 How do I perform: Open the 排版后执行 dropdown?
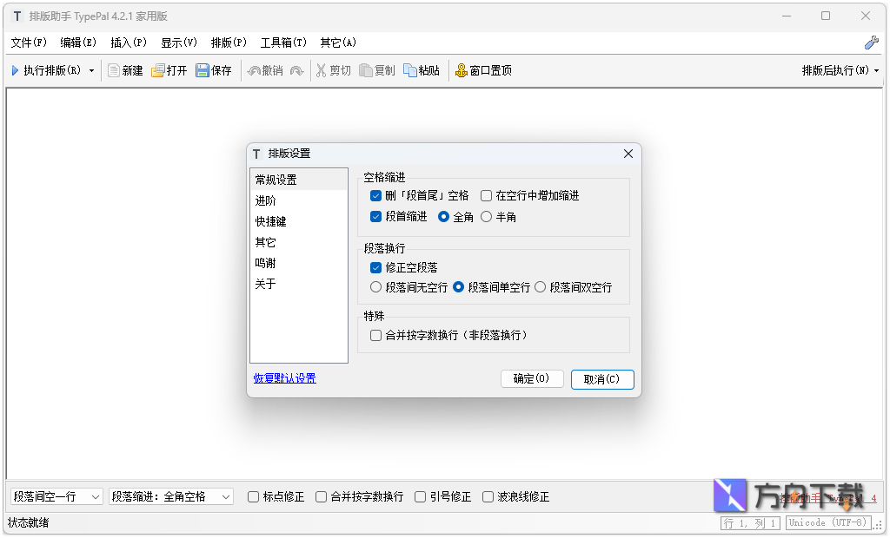click(840, 71)
